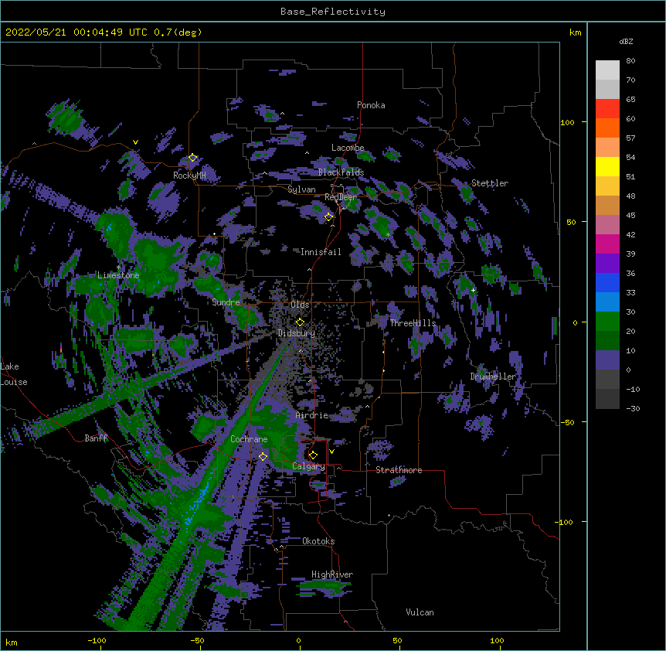The image size is (666, 651).
Task: Click the 80 value in the dBZ legend
Action: pyautogui.click(x=630, y=61)
